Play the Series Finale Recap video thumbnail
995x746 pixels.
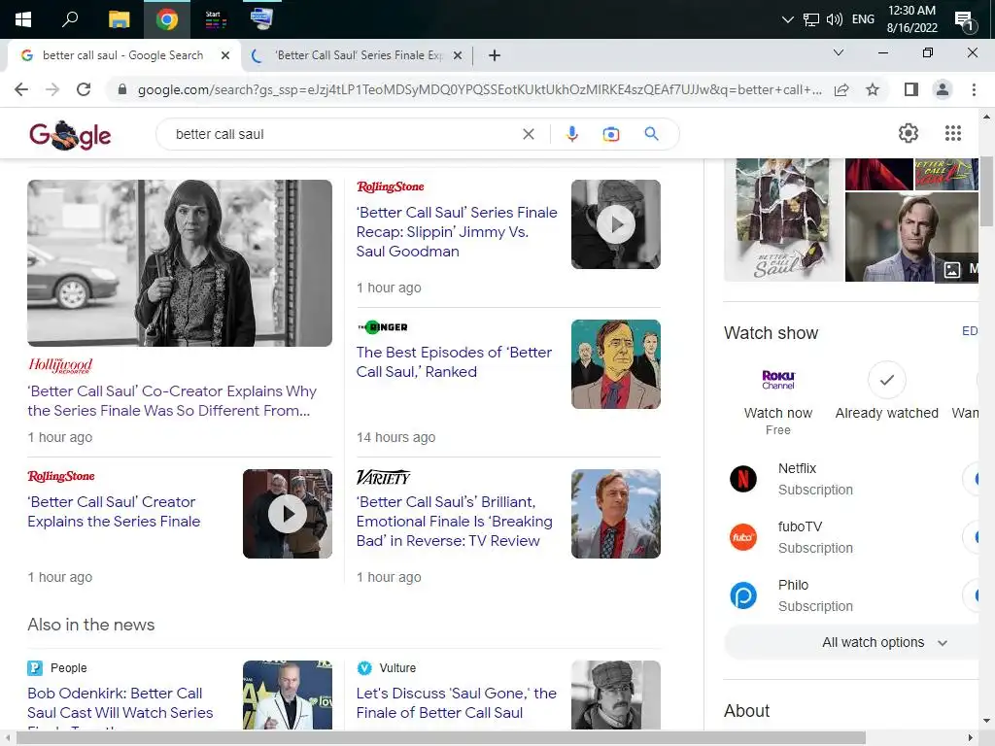(615, 224)
